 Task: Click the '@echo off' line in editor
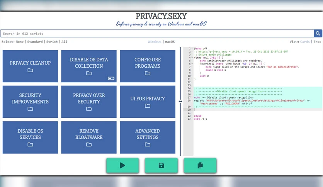201,48
